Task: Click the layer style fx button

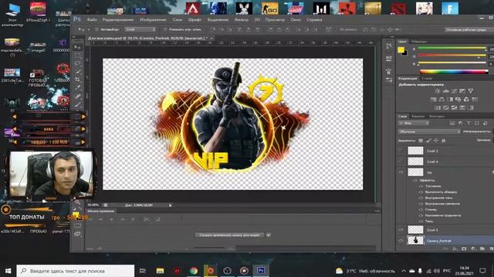Action: coord(455,249)
